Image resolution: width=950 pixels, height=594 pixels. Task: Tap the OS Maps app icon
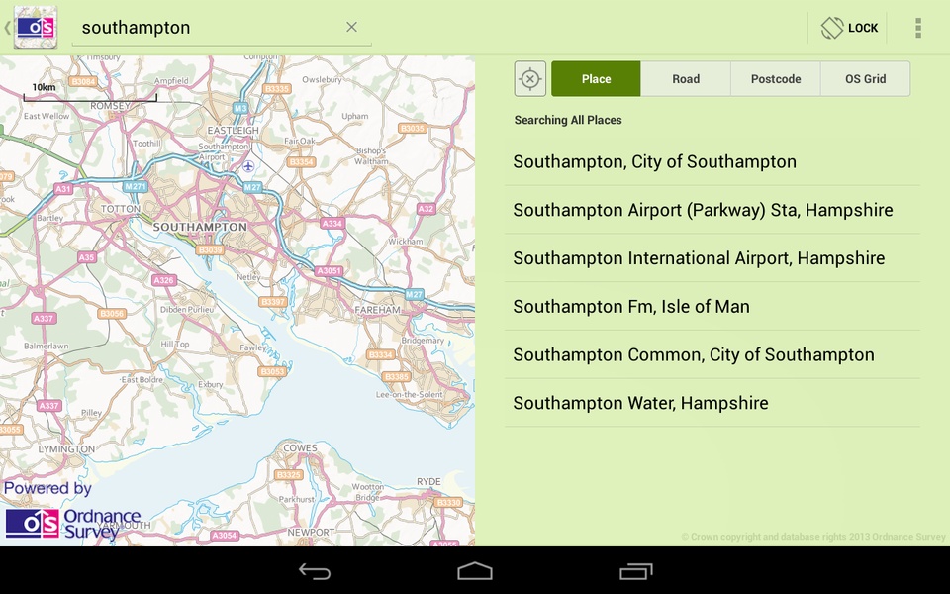click(x=36, y=28)
